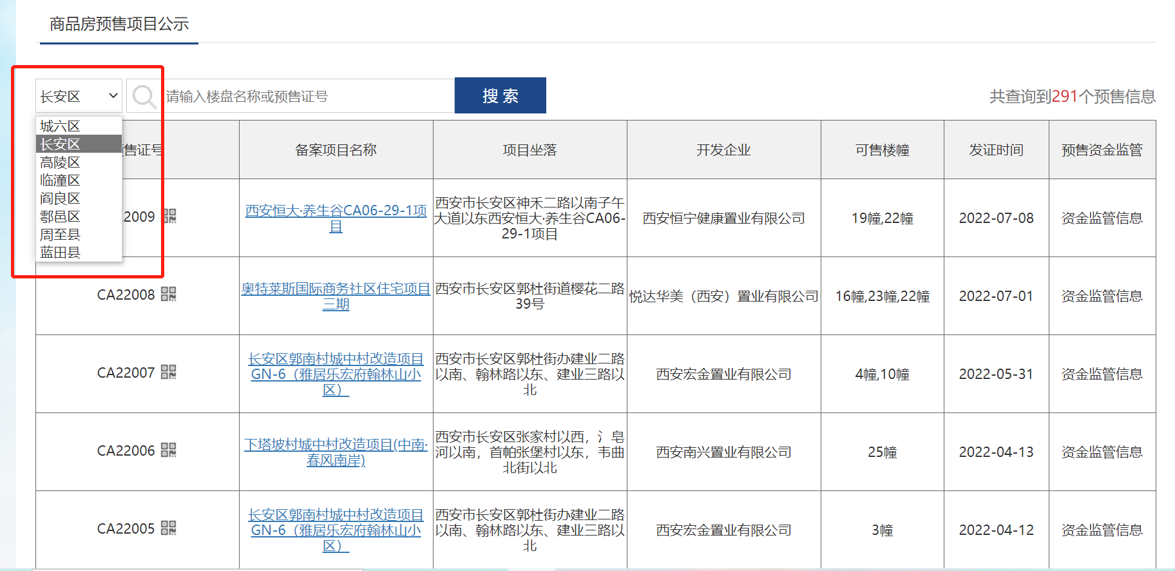Click QR code icon beside CA22005

pyautogui.click(x=168, y=528)
